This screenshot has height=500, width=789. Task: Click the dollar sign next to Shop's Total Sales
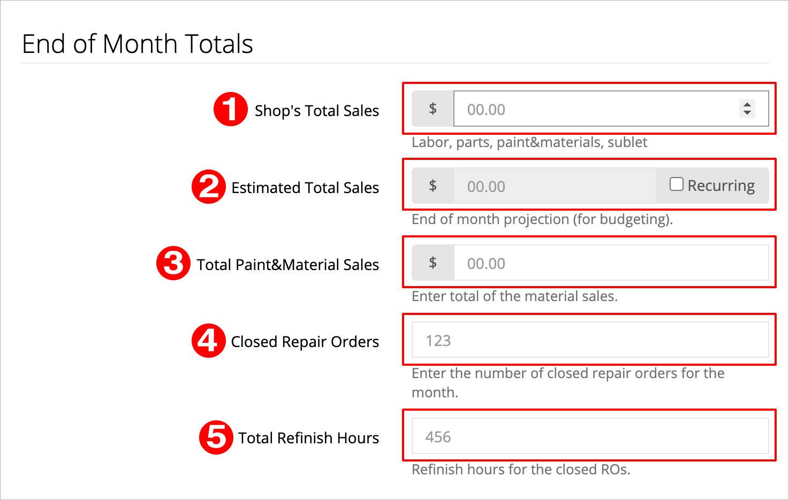[433, 109]
